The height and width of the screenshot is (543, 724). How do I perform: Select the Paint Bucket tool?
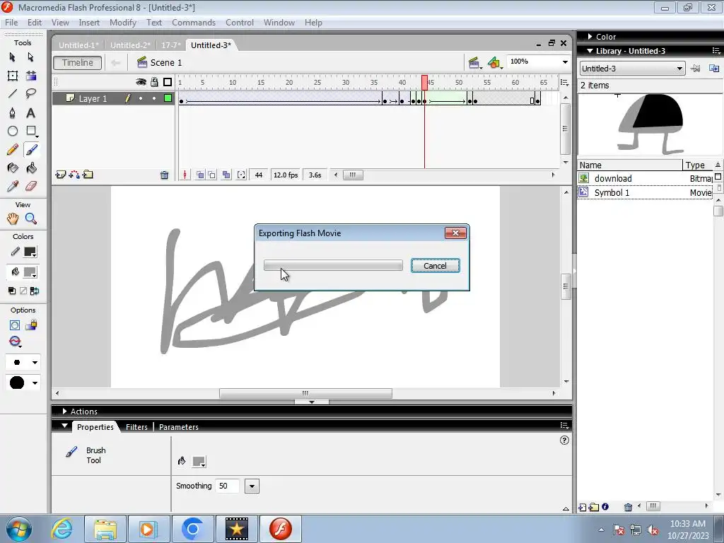pos(31,168)
